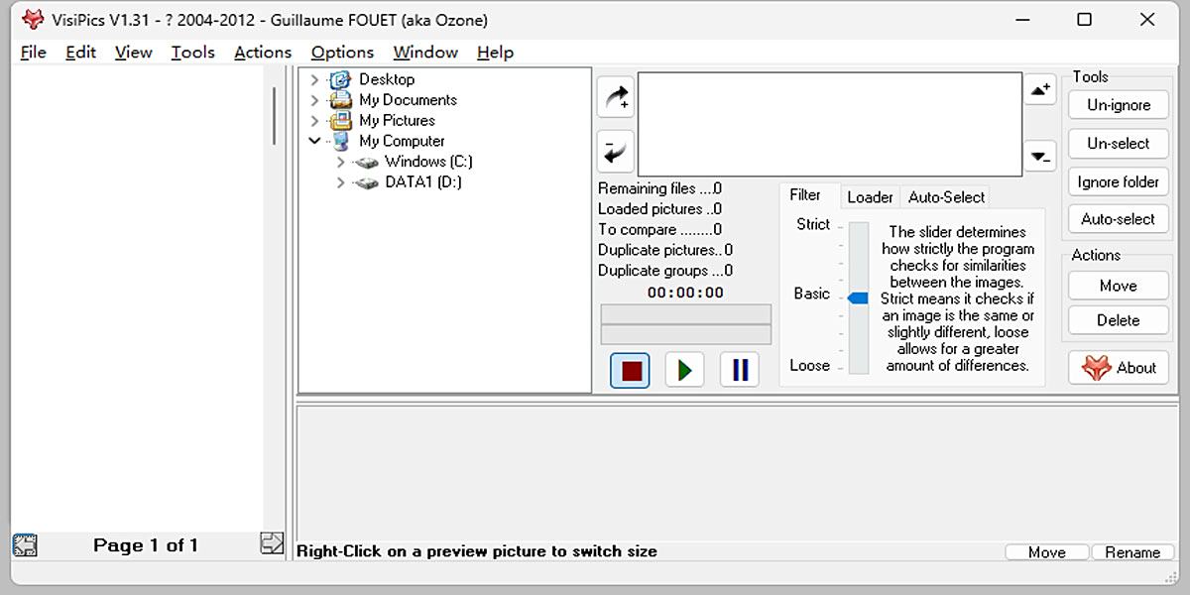
Task: Pause the scan with Pause button
Action: click(x=740, y=370)
